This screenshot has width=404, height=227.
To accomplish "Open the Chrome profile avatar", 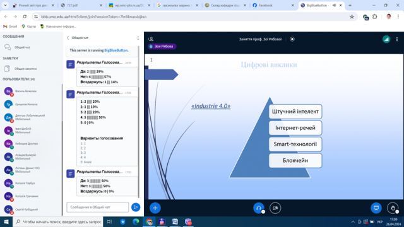I will point(389,17).
